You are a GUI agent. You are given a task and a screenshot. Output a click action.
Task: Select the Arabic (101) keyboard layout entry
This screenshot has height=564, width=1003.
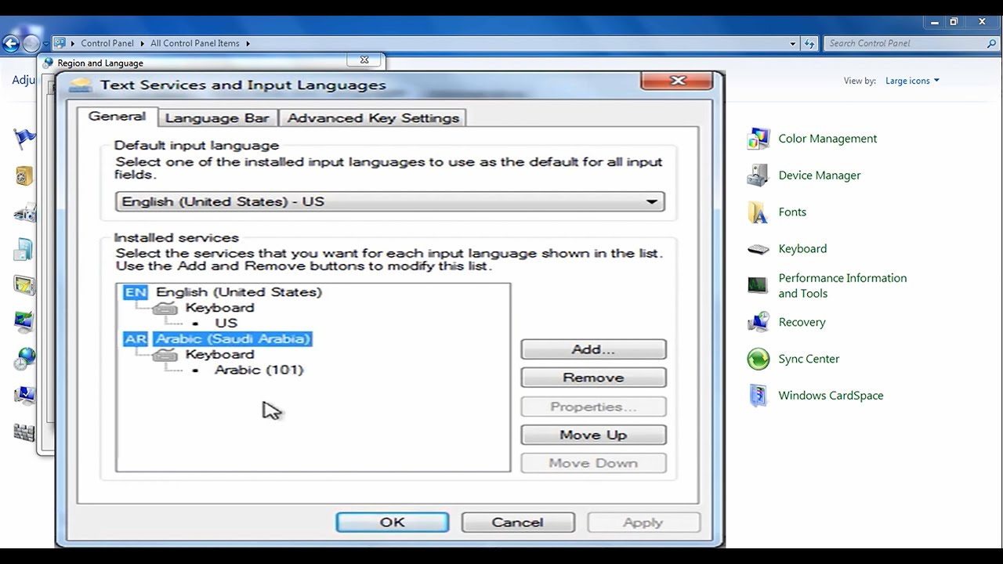(x=259, y=371)
